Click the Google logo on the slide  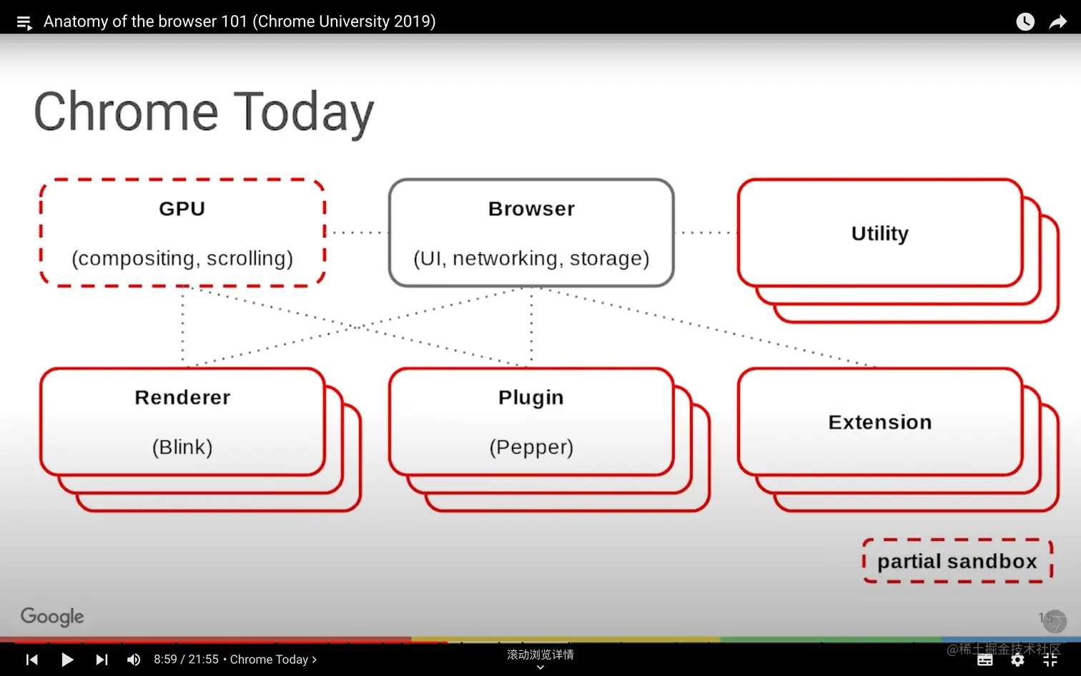tap(52, 617)
